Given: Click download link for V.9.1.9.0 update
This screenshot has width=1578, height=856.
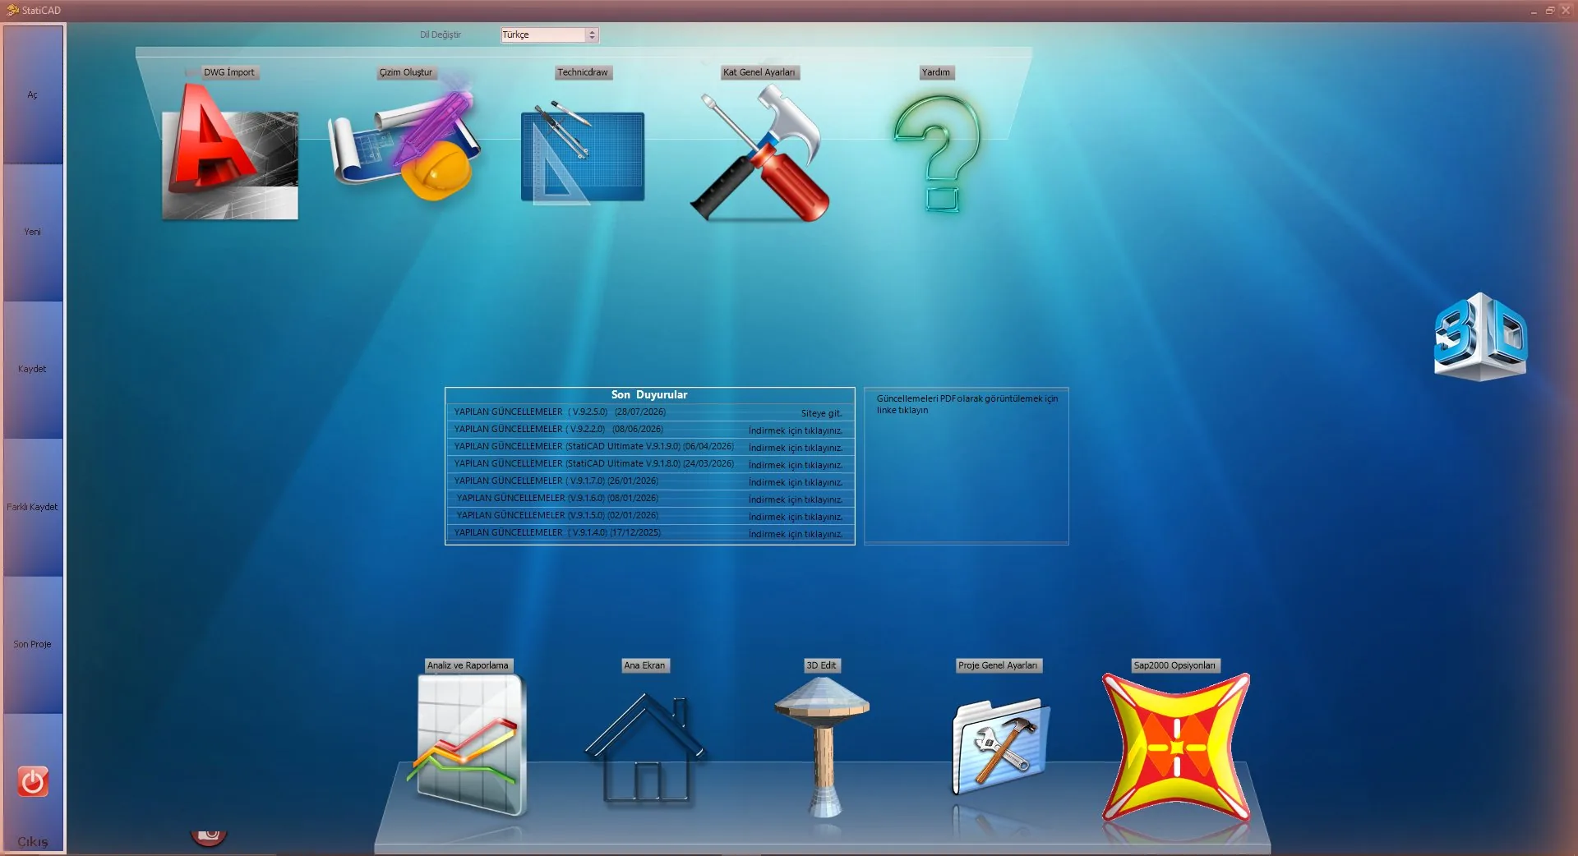Looking at the screenshot, I should click(796, 448).
